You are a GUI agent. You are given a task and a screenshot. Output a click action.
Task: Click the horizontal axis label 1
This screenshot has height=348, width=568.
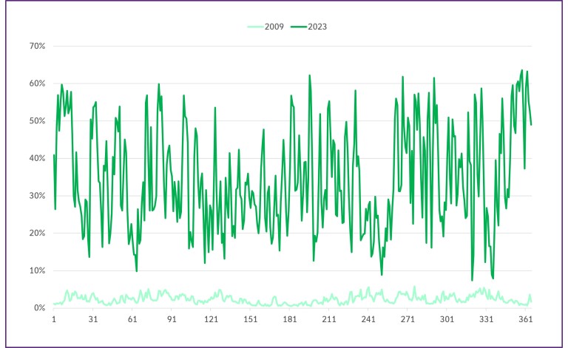54,319
